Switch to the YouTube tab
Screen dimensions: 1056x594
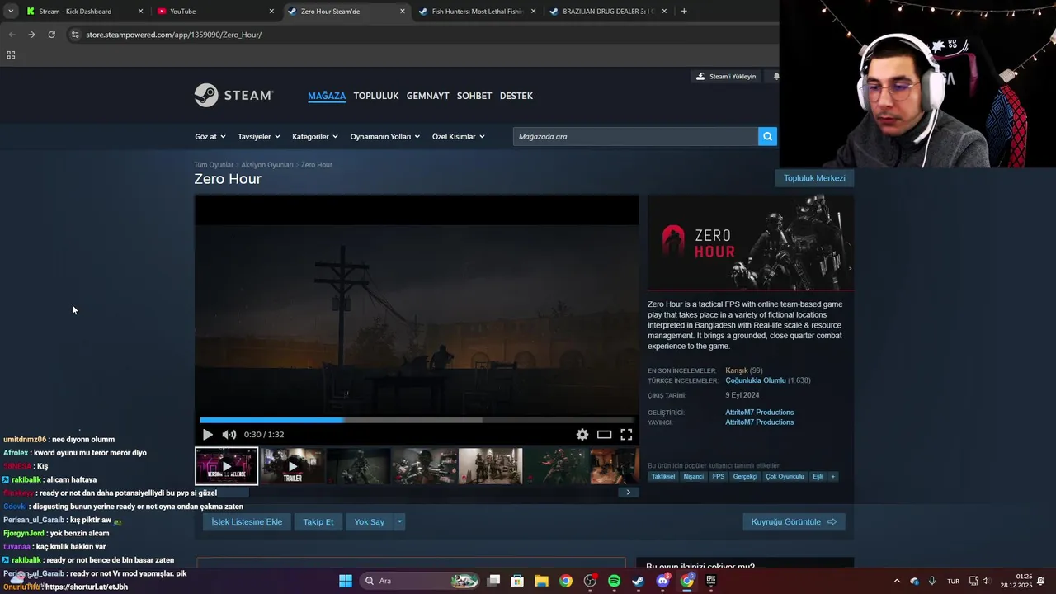click(x=214, y=12)
